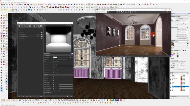Click the Undo icon in the Standard toolbar

tap(20, 4)
